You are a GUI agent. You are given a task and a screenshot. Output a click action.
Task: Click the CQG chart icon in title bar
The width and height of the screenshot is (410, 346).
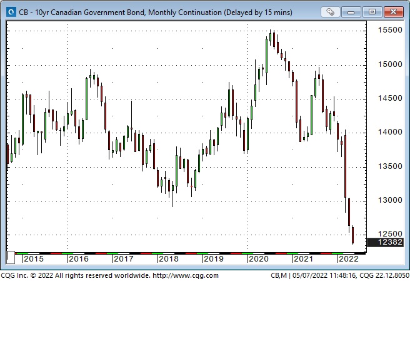(11, 12)
